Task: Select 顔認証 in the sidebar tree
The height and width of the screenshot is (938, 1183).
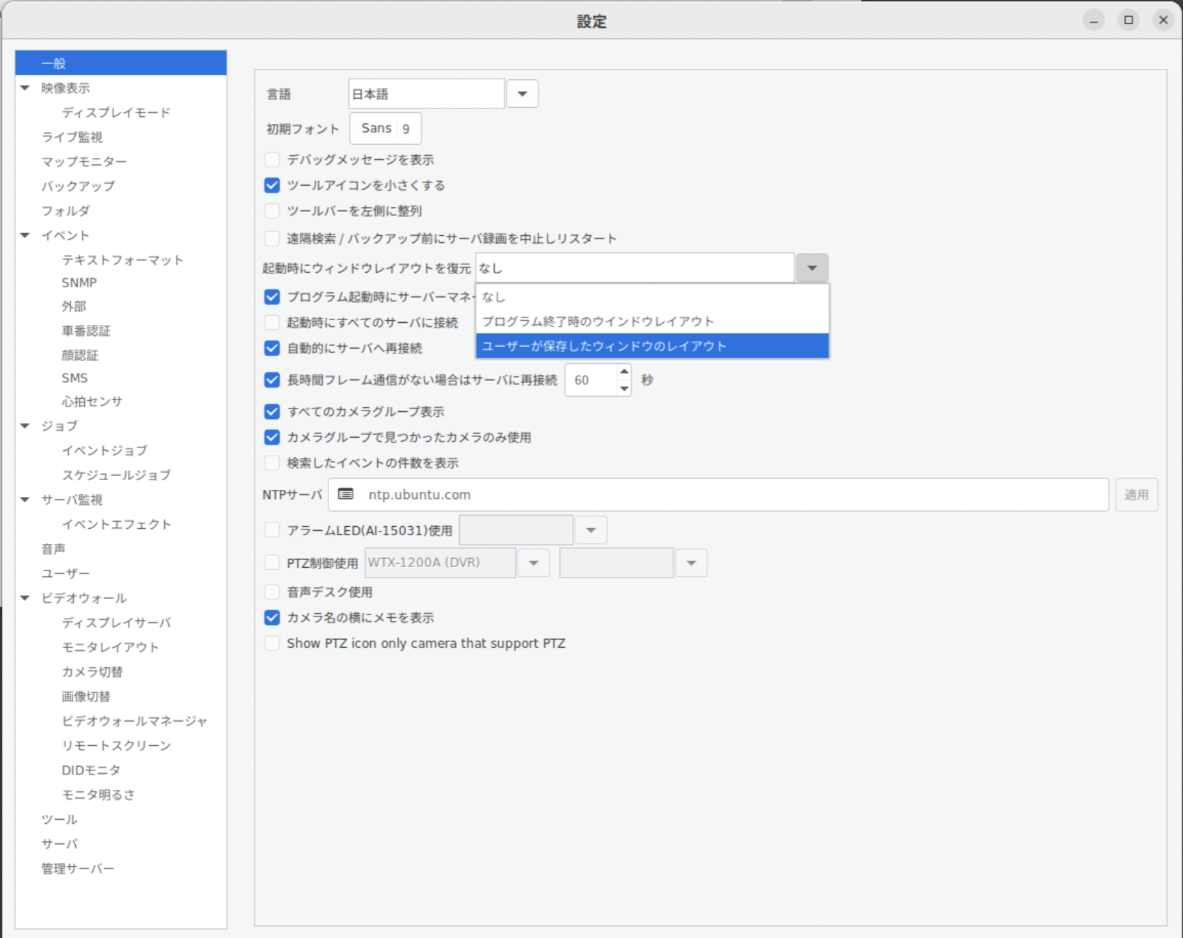Action: tap(80, 355)
